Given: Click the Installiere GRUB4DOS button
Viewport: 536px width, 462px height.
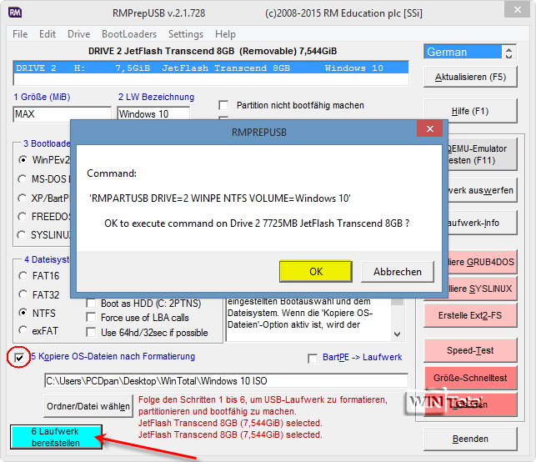Looking at the screenshot, I should [x=482, y=262].
